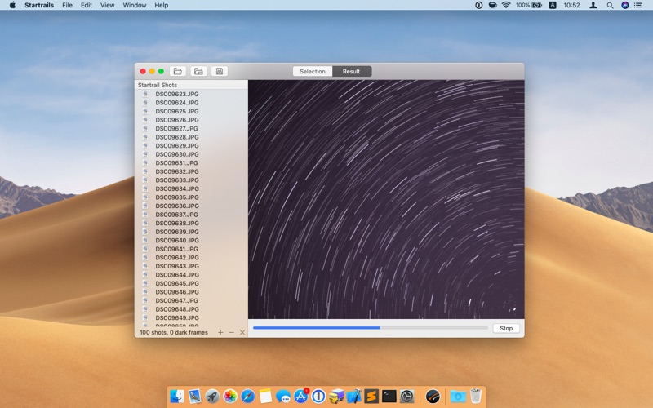Screen dimensions: 653x408
Task: Open Transmit truck icon in the dock
Action: click(336, 396)
